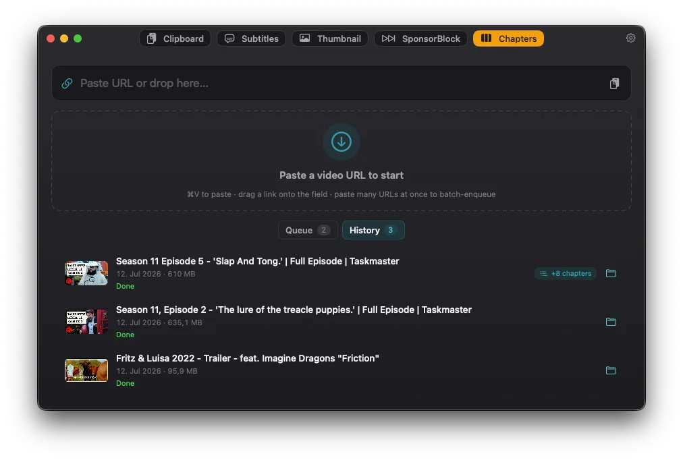The width and height of the screenshot is (683, 460).
Task: Click 'Paste a video URL to start' heading
Action: point(341,175)
